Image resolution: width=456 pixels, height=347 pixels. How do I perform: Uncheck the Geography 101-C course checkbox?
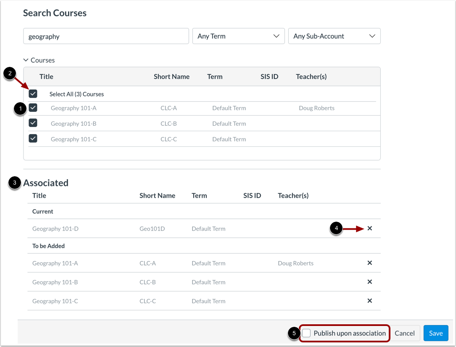33,138
